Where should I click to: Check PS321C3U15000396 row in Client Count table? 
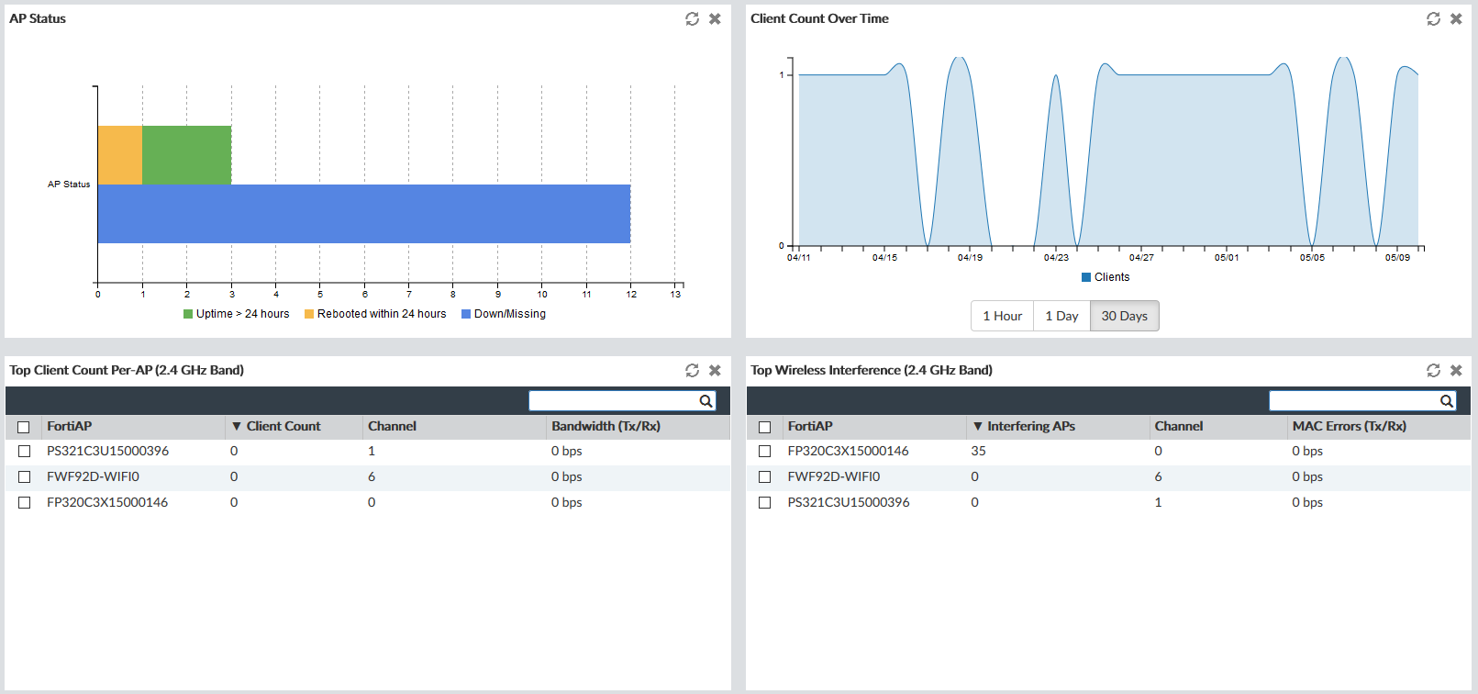[24, 452]
